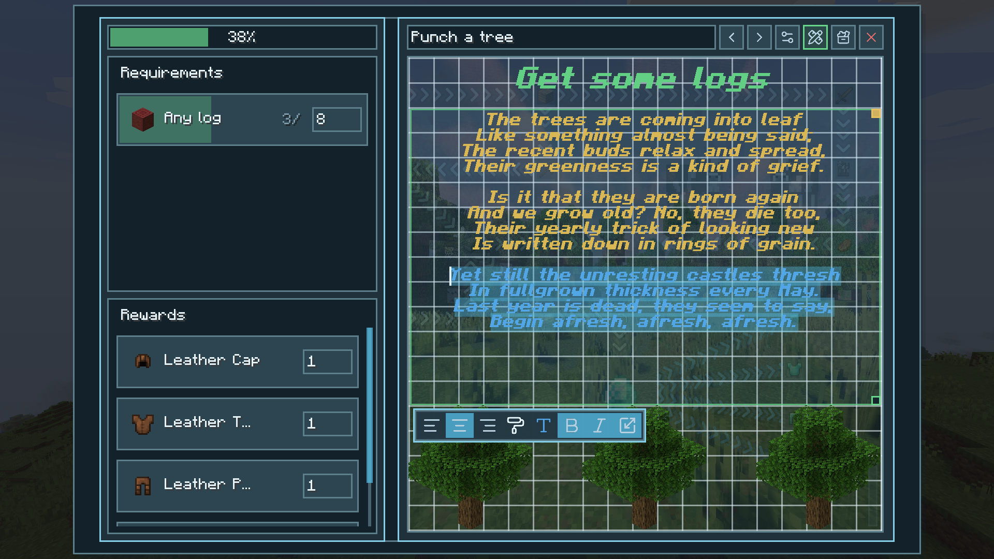Edit the Leather Cap quantity field

[x=328, y=361]
